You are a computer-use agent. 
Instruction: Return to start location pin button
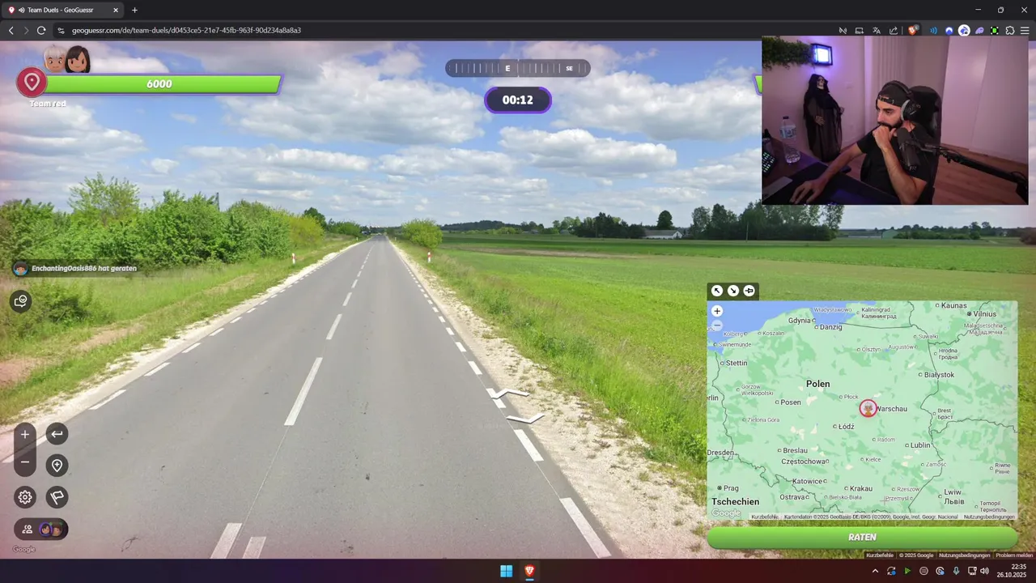(57, 466)
